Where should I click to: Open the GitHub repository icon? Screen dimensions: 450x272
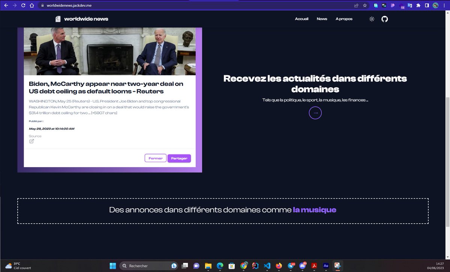point(384,19)
